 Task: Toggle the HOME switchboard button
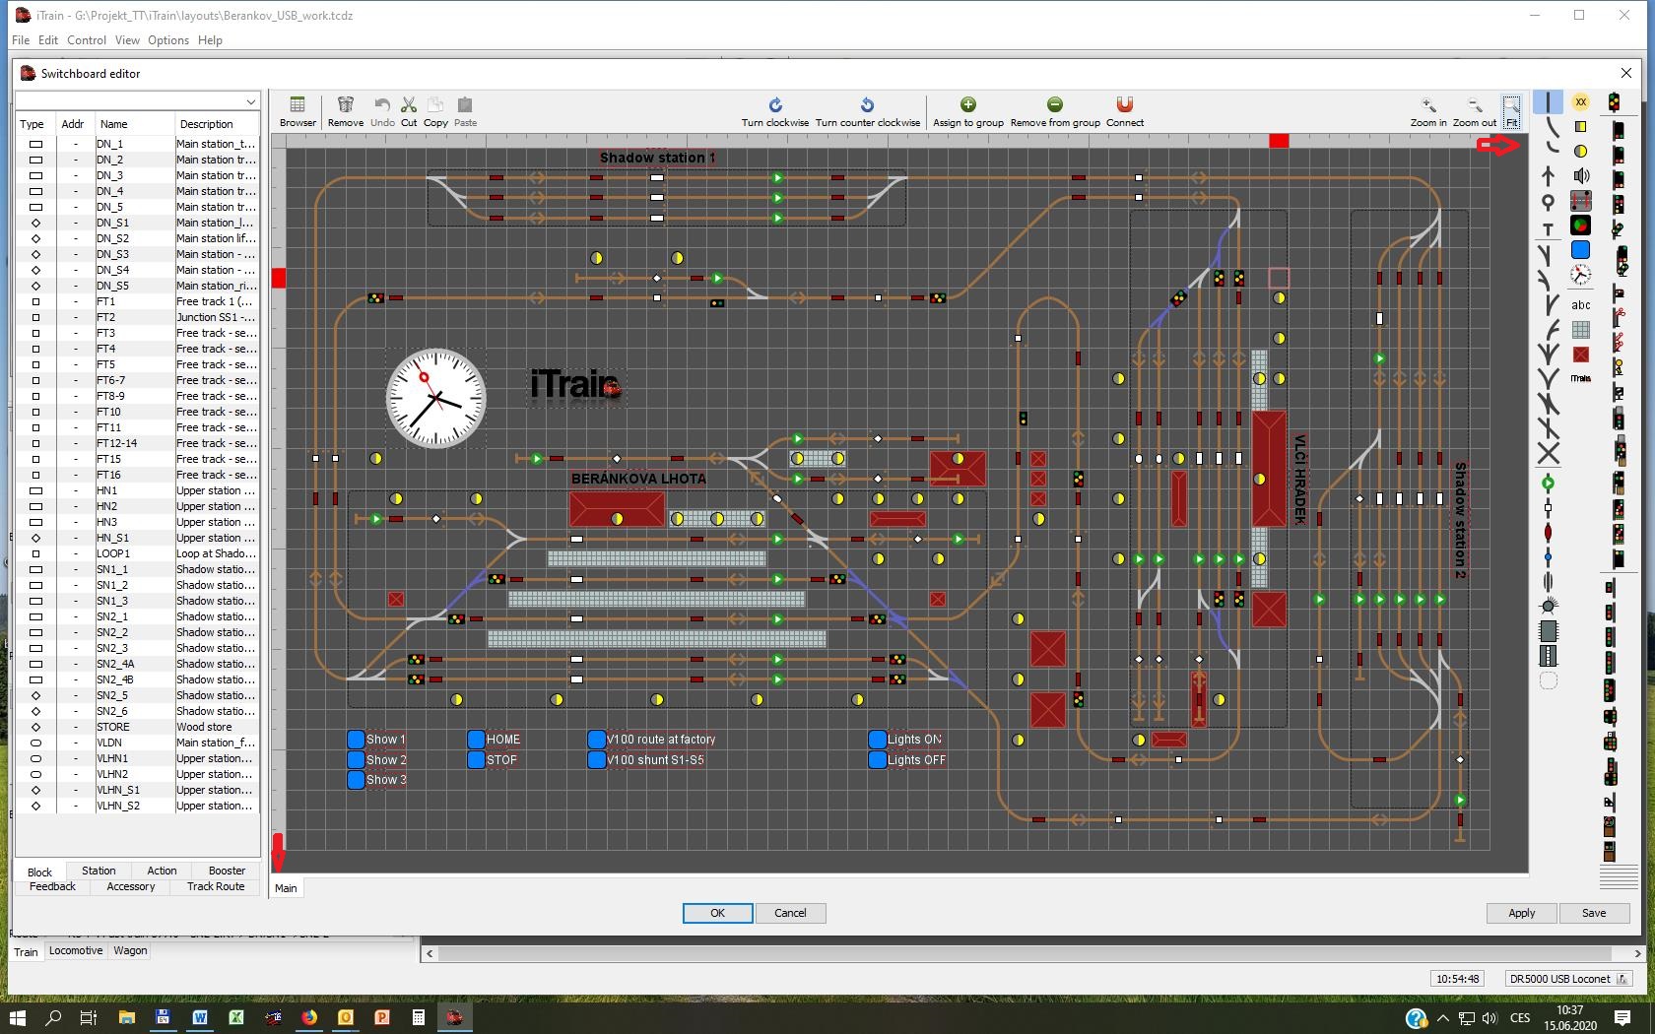pyautogui.click(x=477, y=740)
